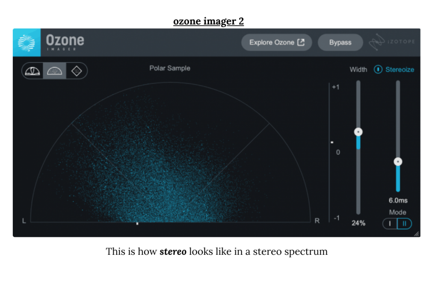438x292 pixels.
Task: Click the Stereoize label
Action: [400, 69]
